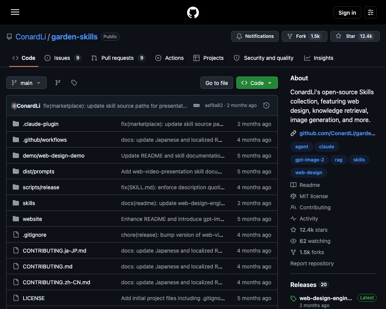The width and height of the screenshot is (386, 309).
Task: Open the CONTRIBUTING.ja-JP.md file
Action: point(54,251)
